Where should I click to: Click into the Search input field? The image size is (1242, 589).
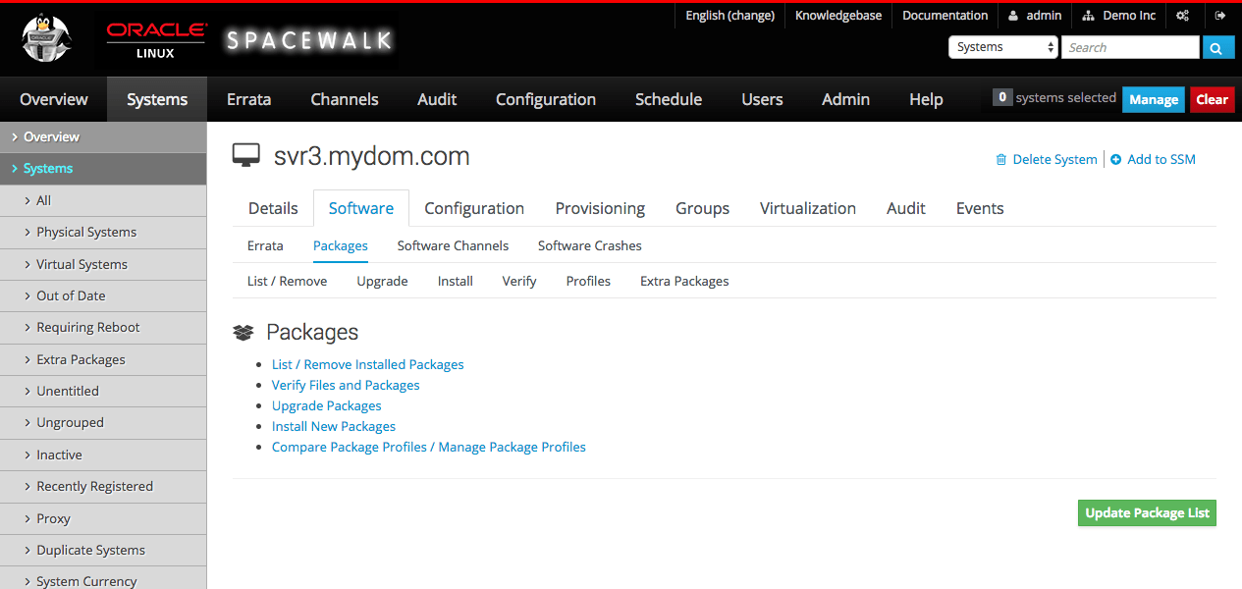click(1130, 47)
